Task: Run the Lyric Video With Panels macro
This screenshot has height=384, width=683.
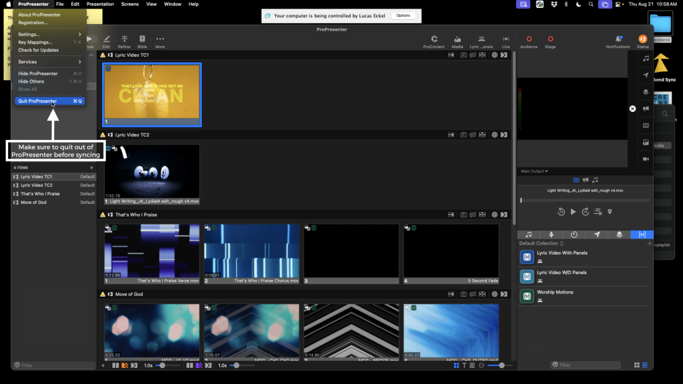Action: click(x=584, y=257)
